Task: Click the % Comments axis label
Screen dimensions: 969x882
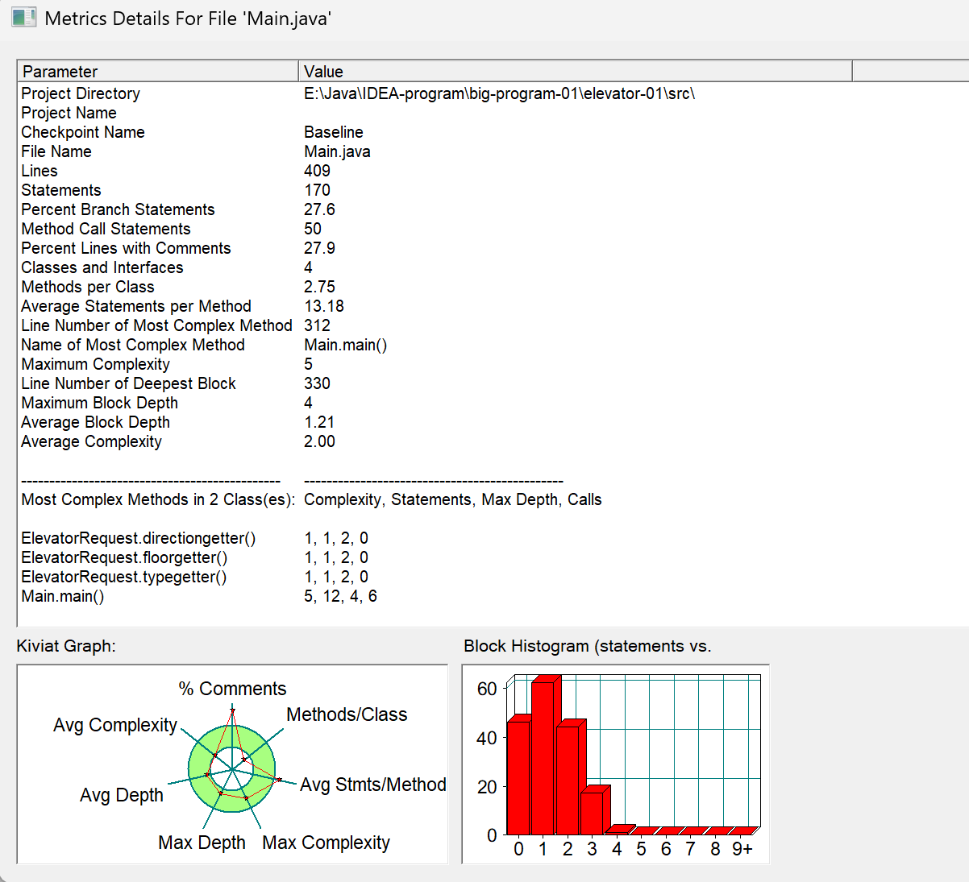Action: click(x=232, y=689)
